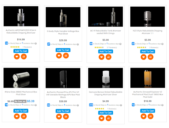Add Samurai Bonsai Atomizer to cart
The image size is (169, 128).
(x=106, y=113)
